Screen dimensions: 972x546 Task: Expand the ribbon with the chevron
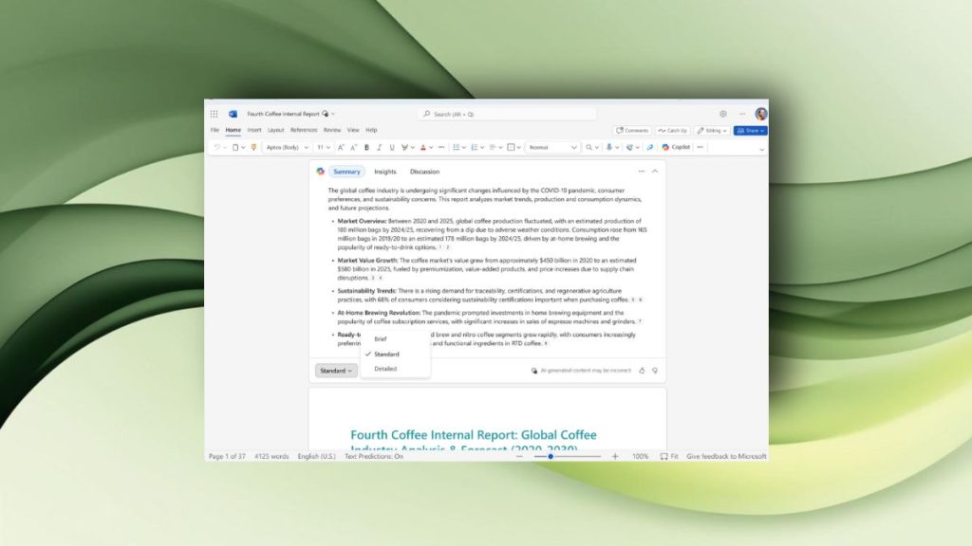tap(762, 149)
